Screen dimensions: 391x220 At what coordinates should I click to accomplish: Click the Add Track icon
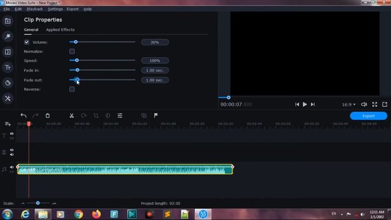coord(8,124)
